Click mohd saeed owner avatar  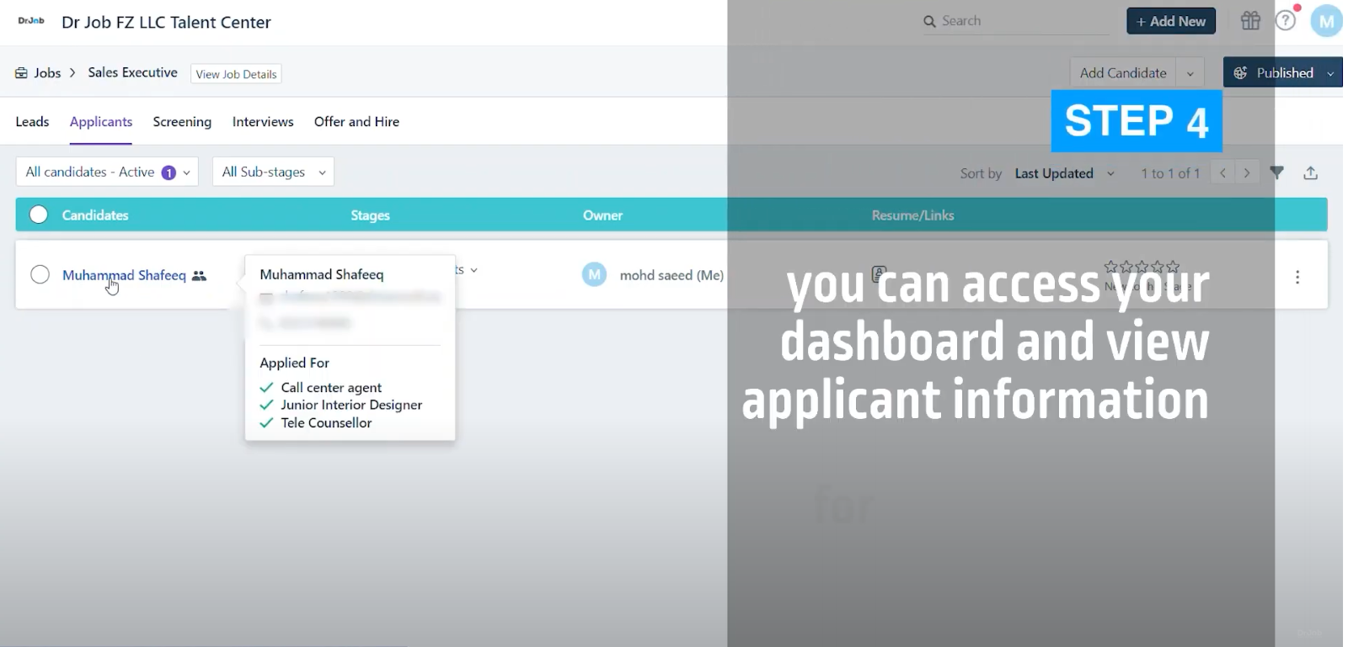click(x=594, y=275)
